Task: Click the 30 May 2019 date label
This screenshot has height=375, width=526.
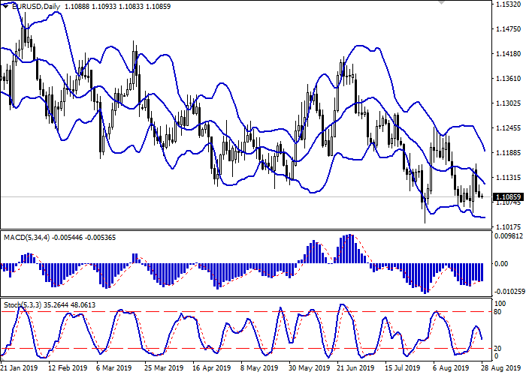Action: (309, 369)
